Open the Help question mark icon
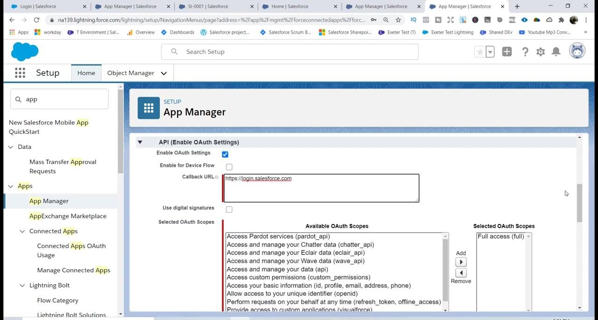The height and width of the screenshot is (320, 598). coord(525,52)
